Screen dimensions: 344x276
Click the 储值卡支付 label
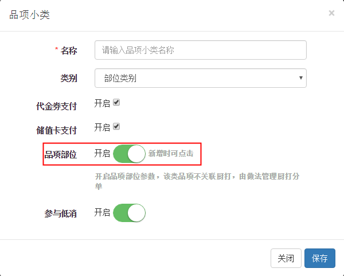click(56, 130)
